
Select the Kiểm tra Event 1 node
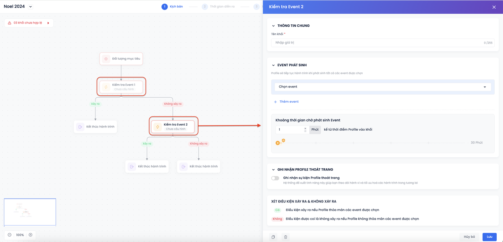(x=121, y=87)
